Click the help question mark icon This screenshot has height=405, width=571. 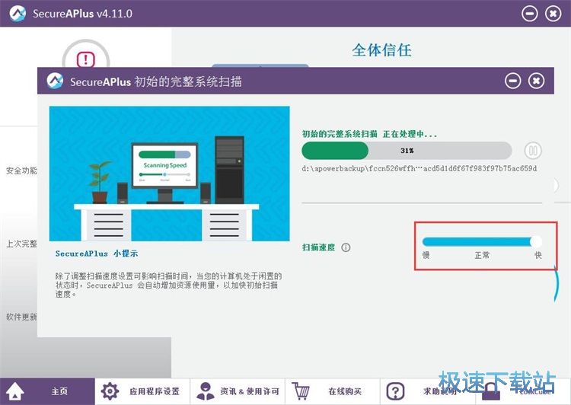pyautogui.click(x=395, y=391)
